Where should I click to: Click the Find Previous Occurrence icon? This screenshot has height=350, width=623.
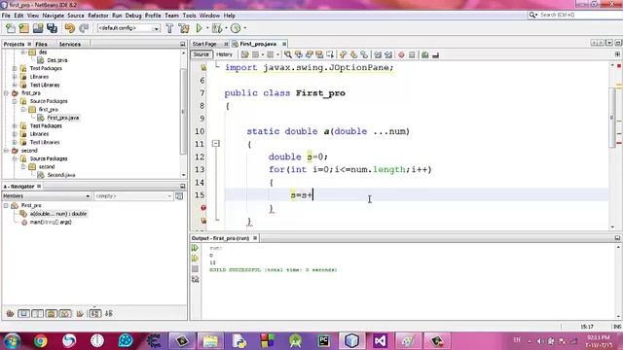pyautogui.click(x=299, y=54)
